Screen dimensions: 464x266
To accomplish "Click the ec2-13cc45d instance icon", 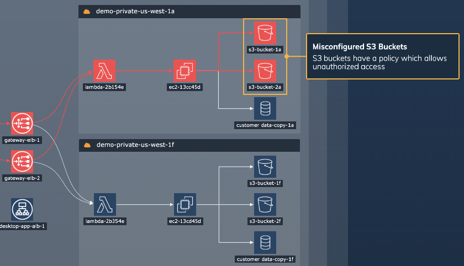I will click(185, 71).
